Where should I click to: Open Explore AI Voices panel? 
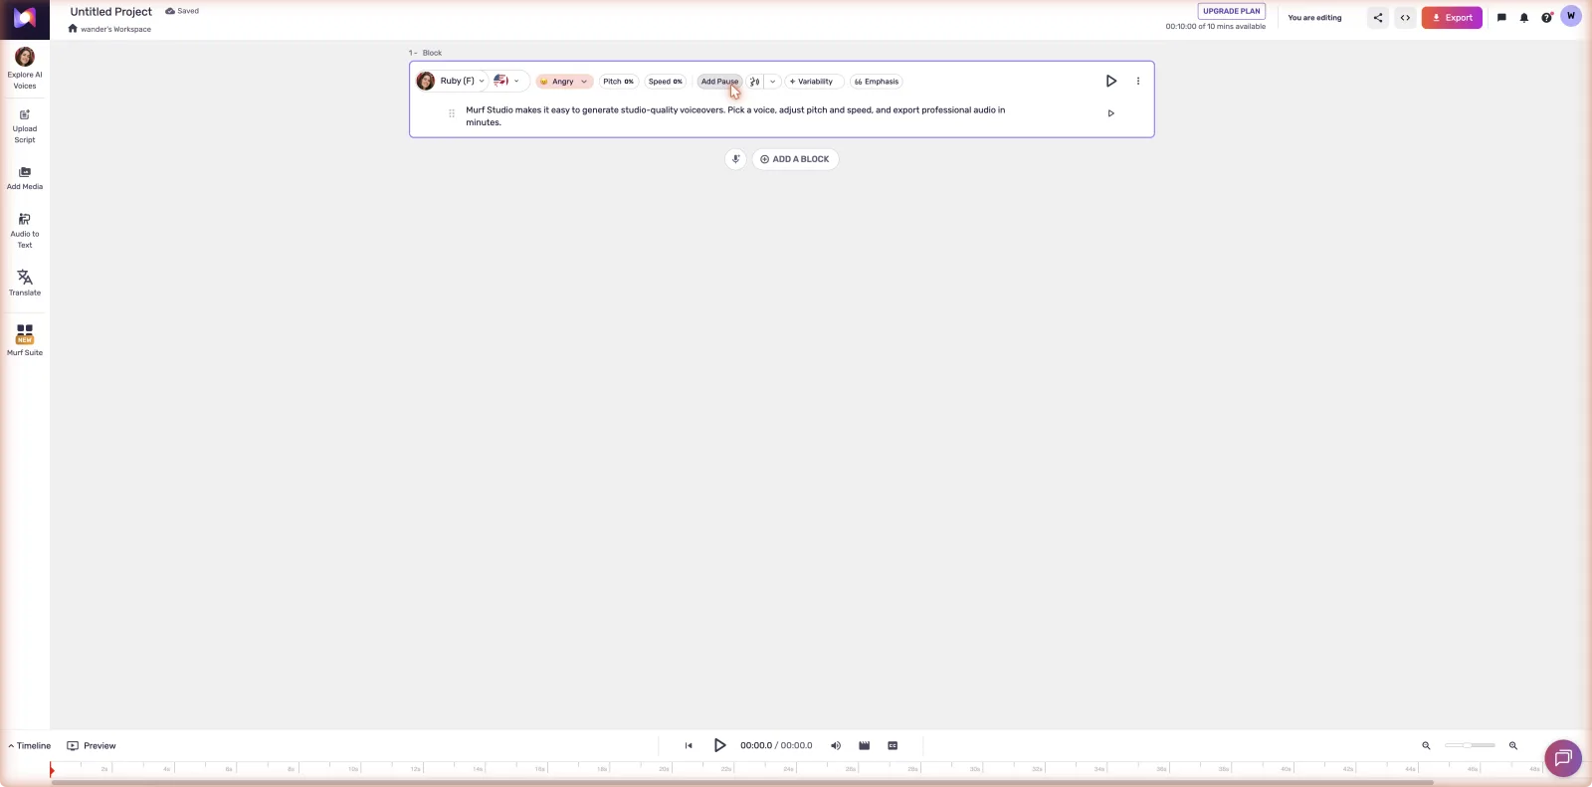25,68
